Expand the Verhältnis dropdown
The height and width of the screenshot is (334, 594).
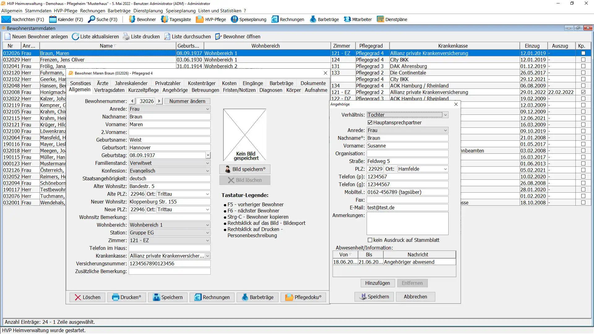point(445,115)
